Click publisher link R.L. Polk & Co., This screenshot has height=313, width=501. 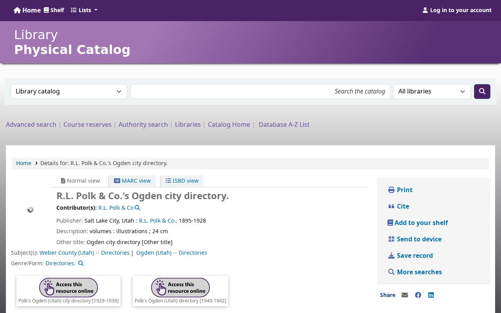[158, 221]
